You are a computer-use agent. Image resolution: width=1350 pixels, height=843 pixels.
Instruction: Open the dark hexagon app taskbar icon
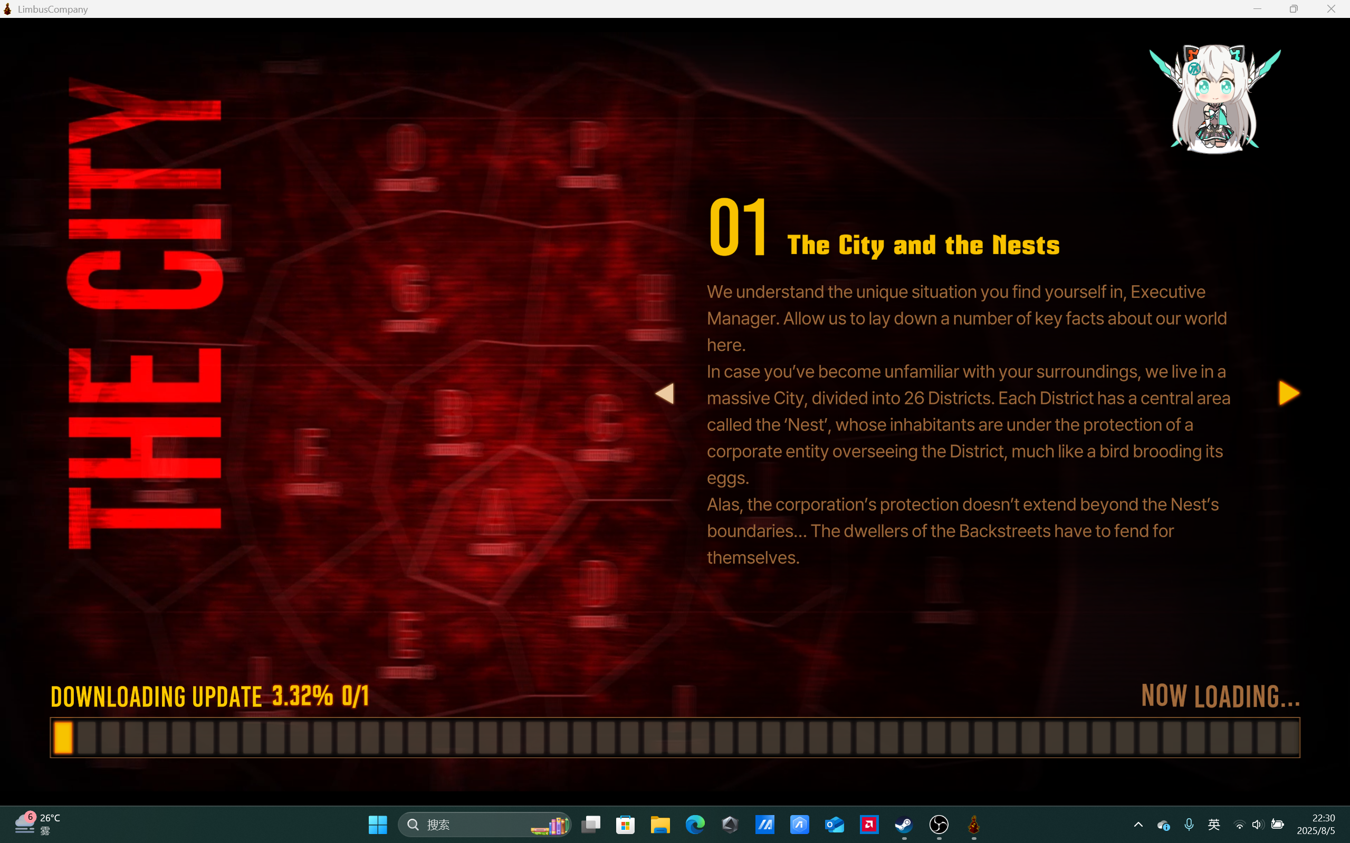tap(730, 825)
